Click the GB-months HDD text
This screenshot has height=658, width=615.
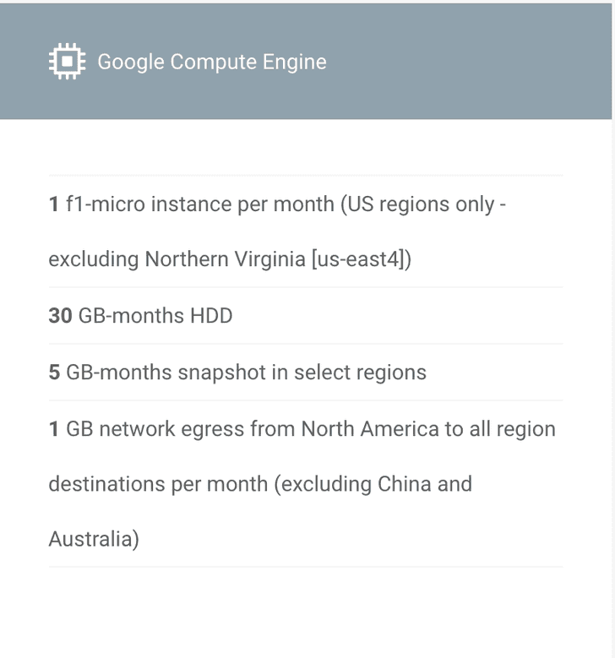pyautogui.click(x=155, y=316)
